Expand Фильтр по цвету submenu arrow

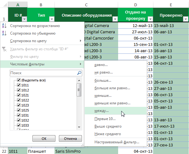(81, 56)
